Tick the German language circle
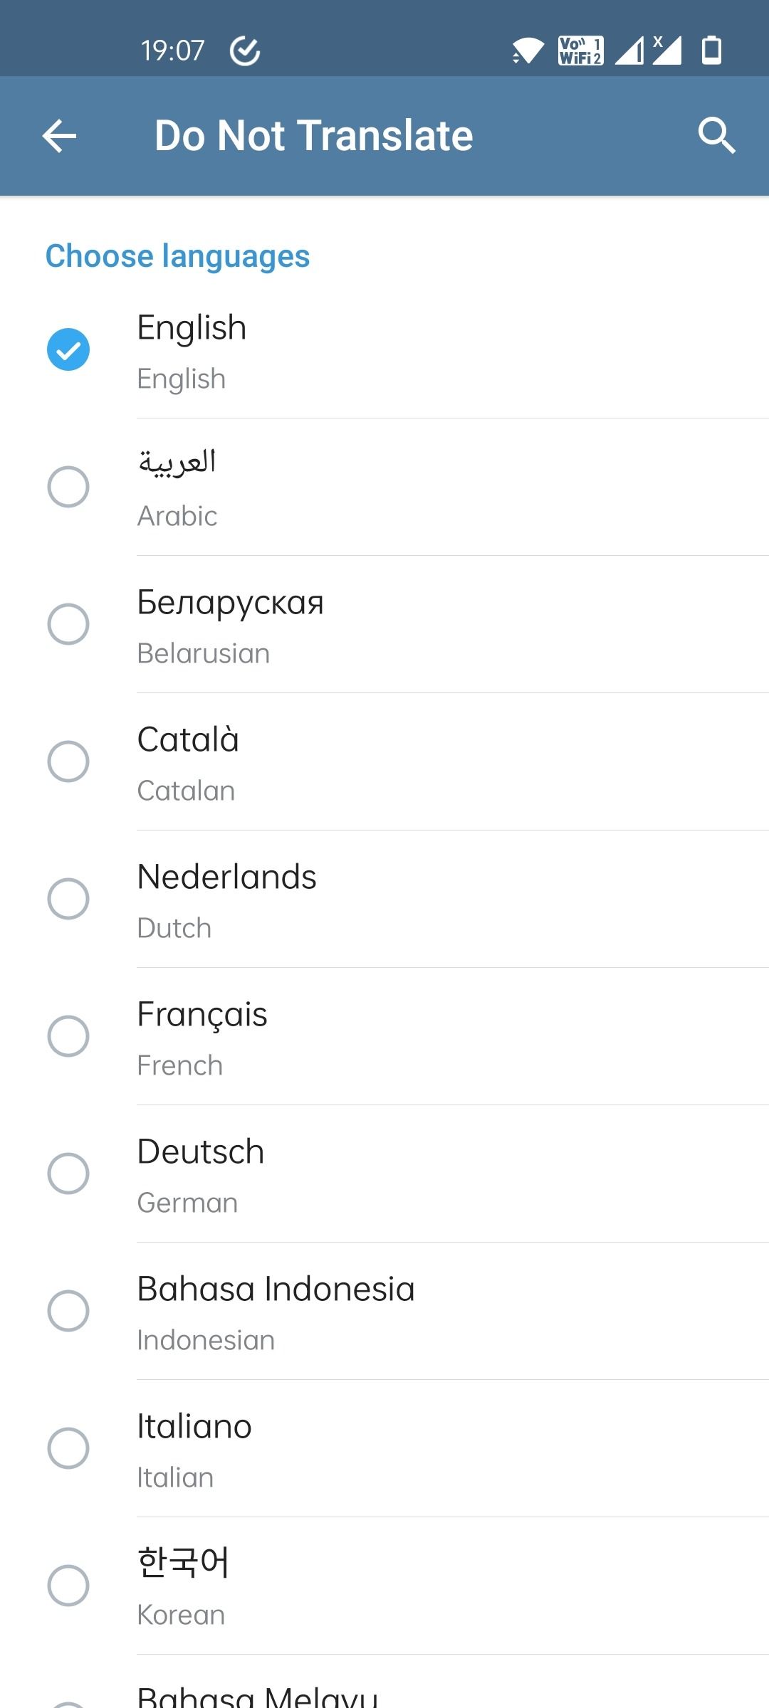This screenshot has width=769, height=1708. [68, 1174]
